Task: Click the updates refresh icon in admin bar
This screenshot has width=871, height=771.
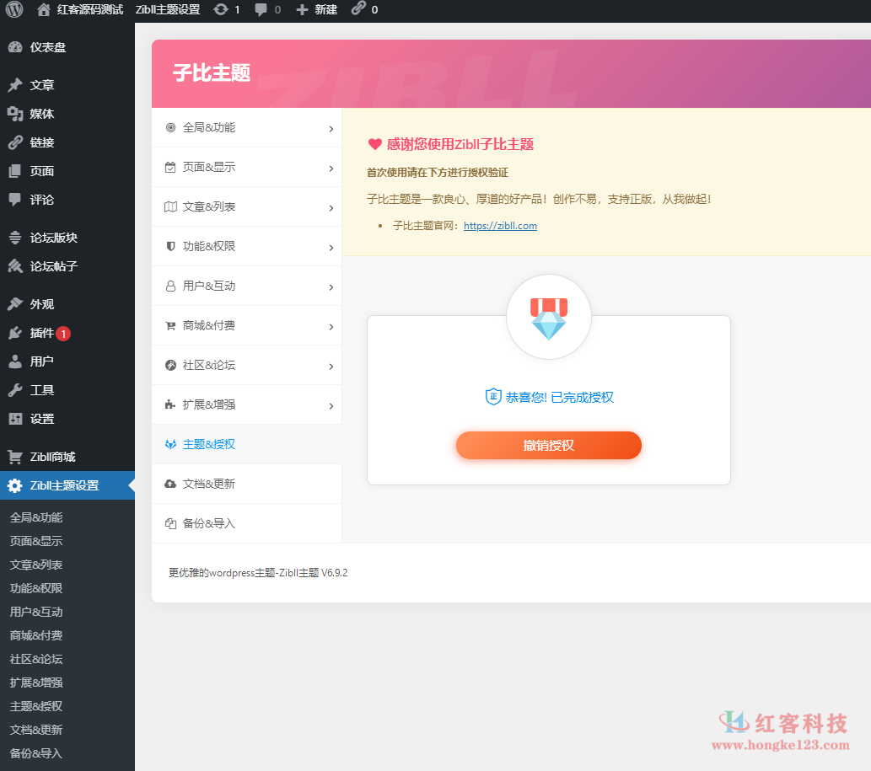Action: (221, 9)
